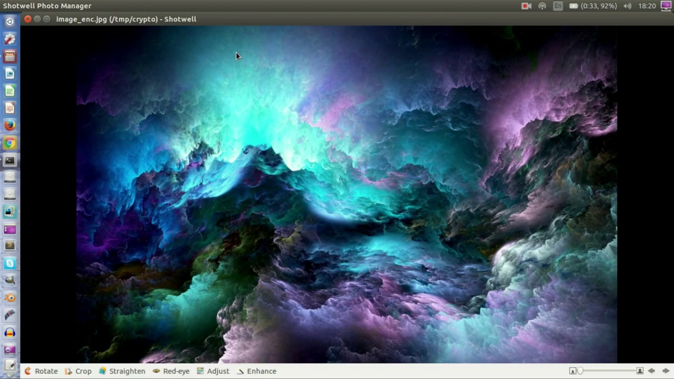
Task: Open the sound volume menu
Action: pos(627,6)
